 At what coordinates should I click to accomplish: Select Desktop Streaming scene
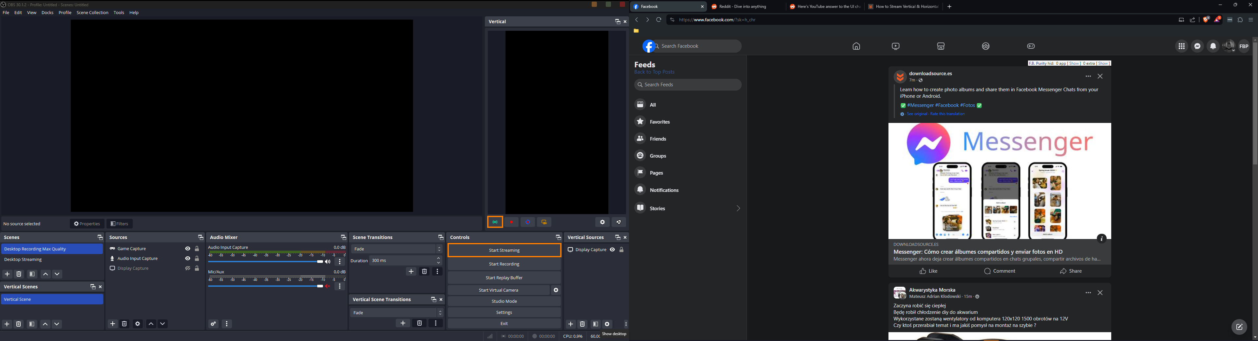52,260
